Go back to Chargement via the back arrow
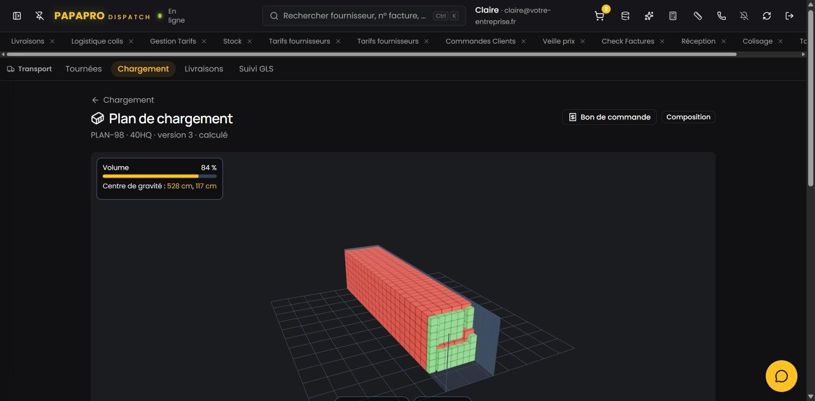 [95, 100]
